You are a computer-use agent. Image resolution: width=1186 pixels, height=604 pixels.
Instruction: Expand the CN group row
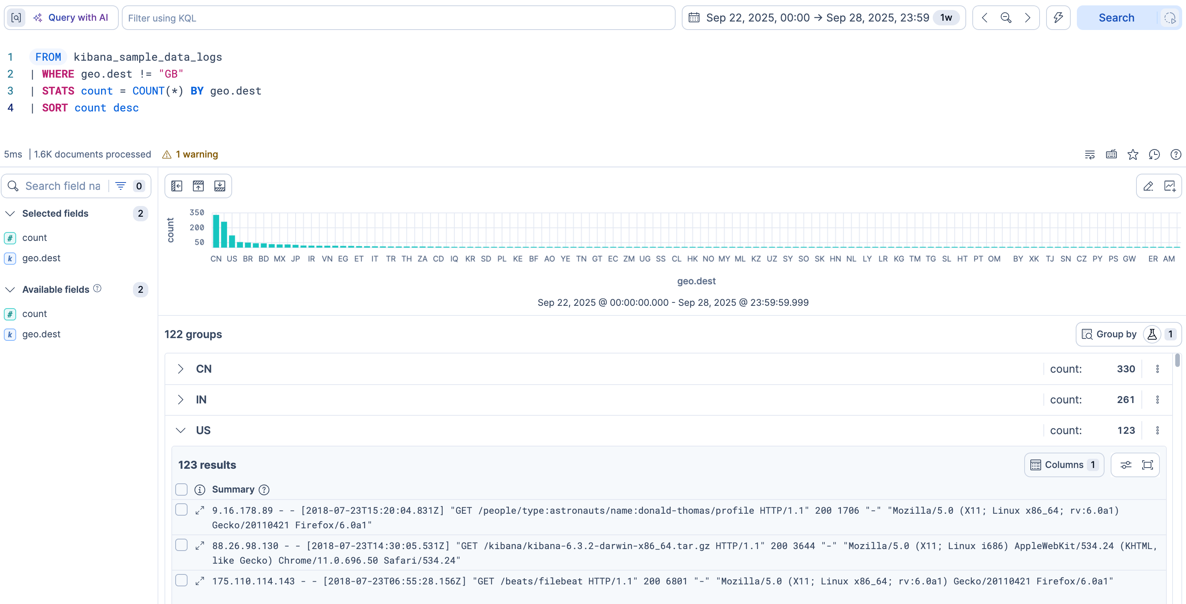pos(181,369)
